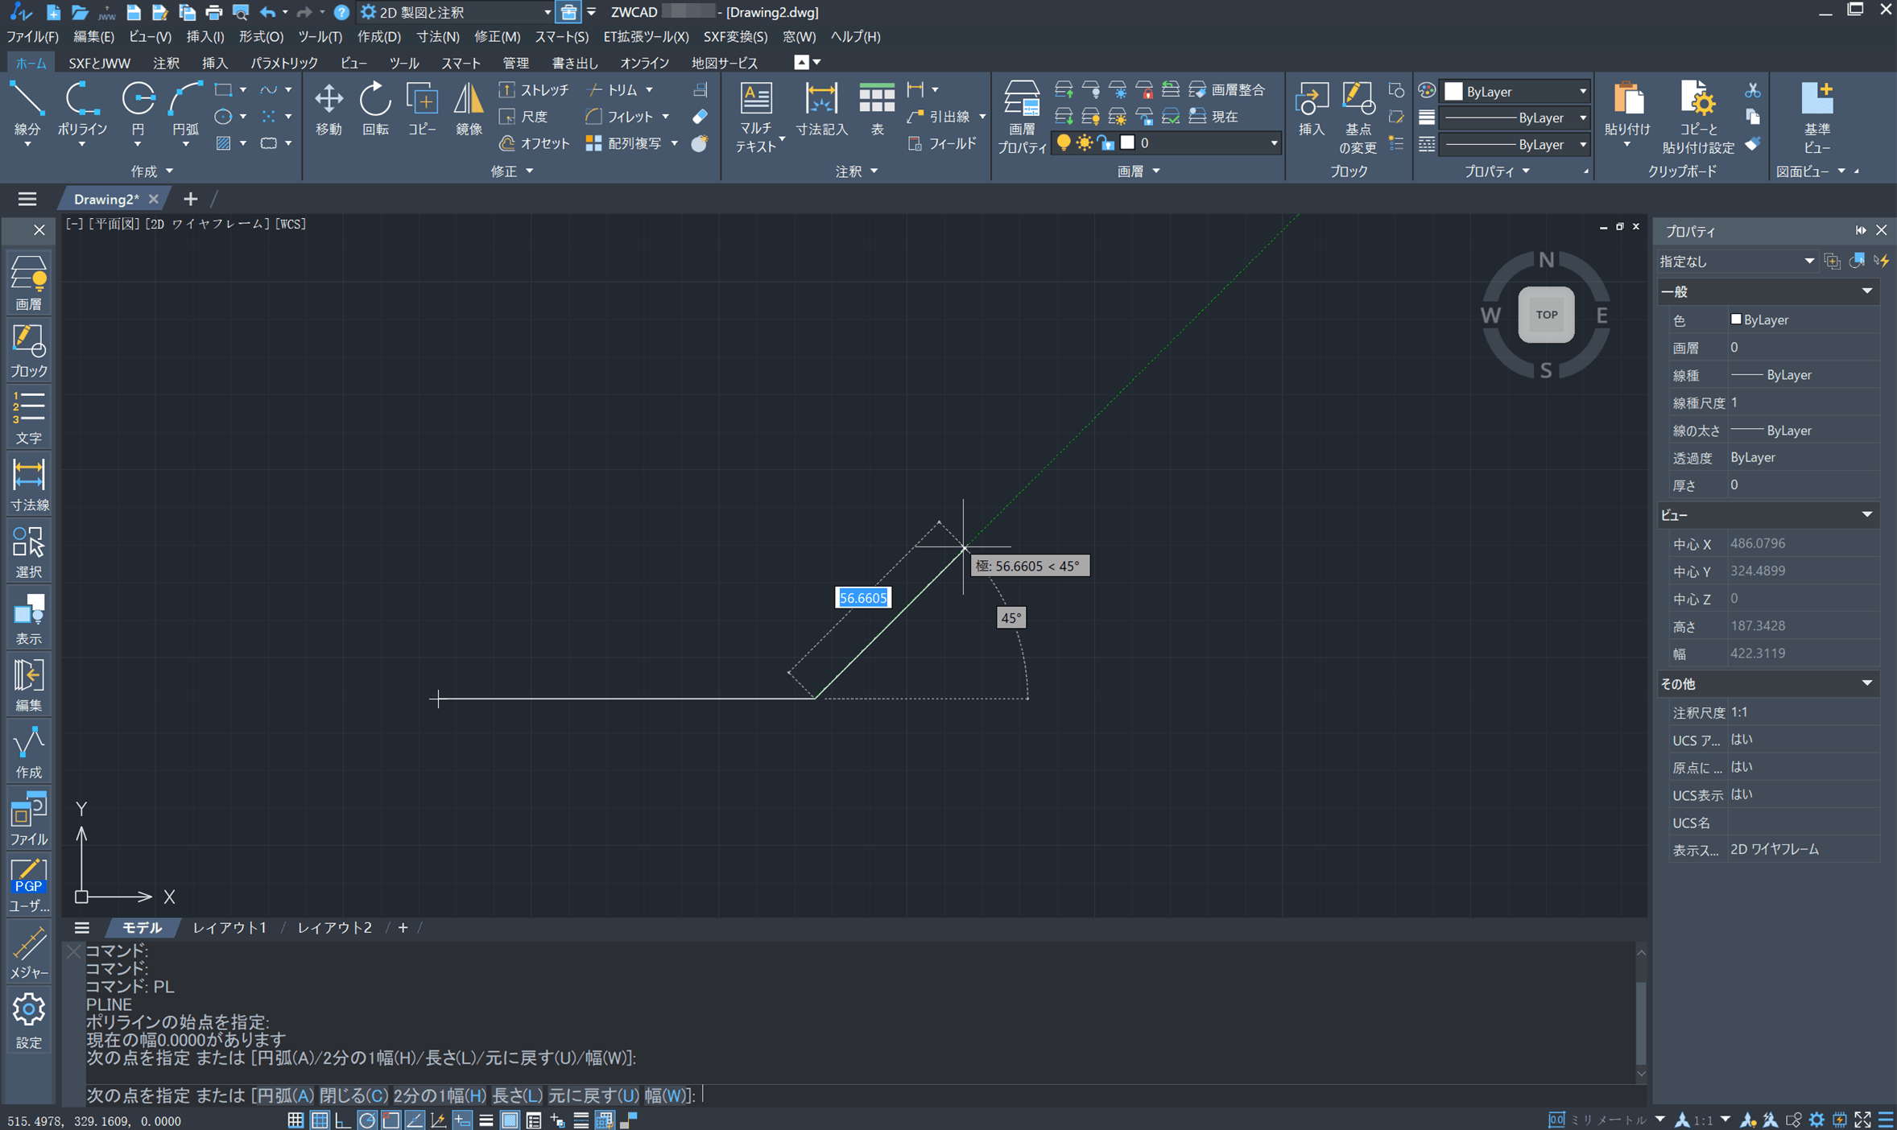Click the Quick Select icon in Properties panel
This screenshot has height=1130, width=1897.
point(1882,261)
